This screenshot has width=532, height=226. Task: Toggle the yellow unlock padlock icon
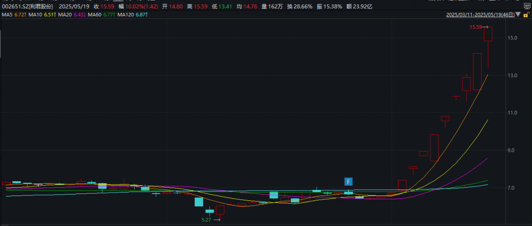point(527,15)
